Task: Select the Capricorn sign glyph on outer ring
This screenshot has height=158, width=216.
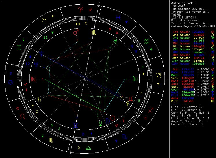Action: point(158,75)
